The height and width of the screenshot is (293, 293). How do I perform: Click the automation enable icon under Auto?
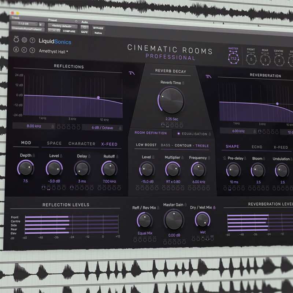coord(85,27)
